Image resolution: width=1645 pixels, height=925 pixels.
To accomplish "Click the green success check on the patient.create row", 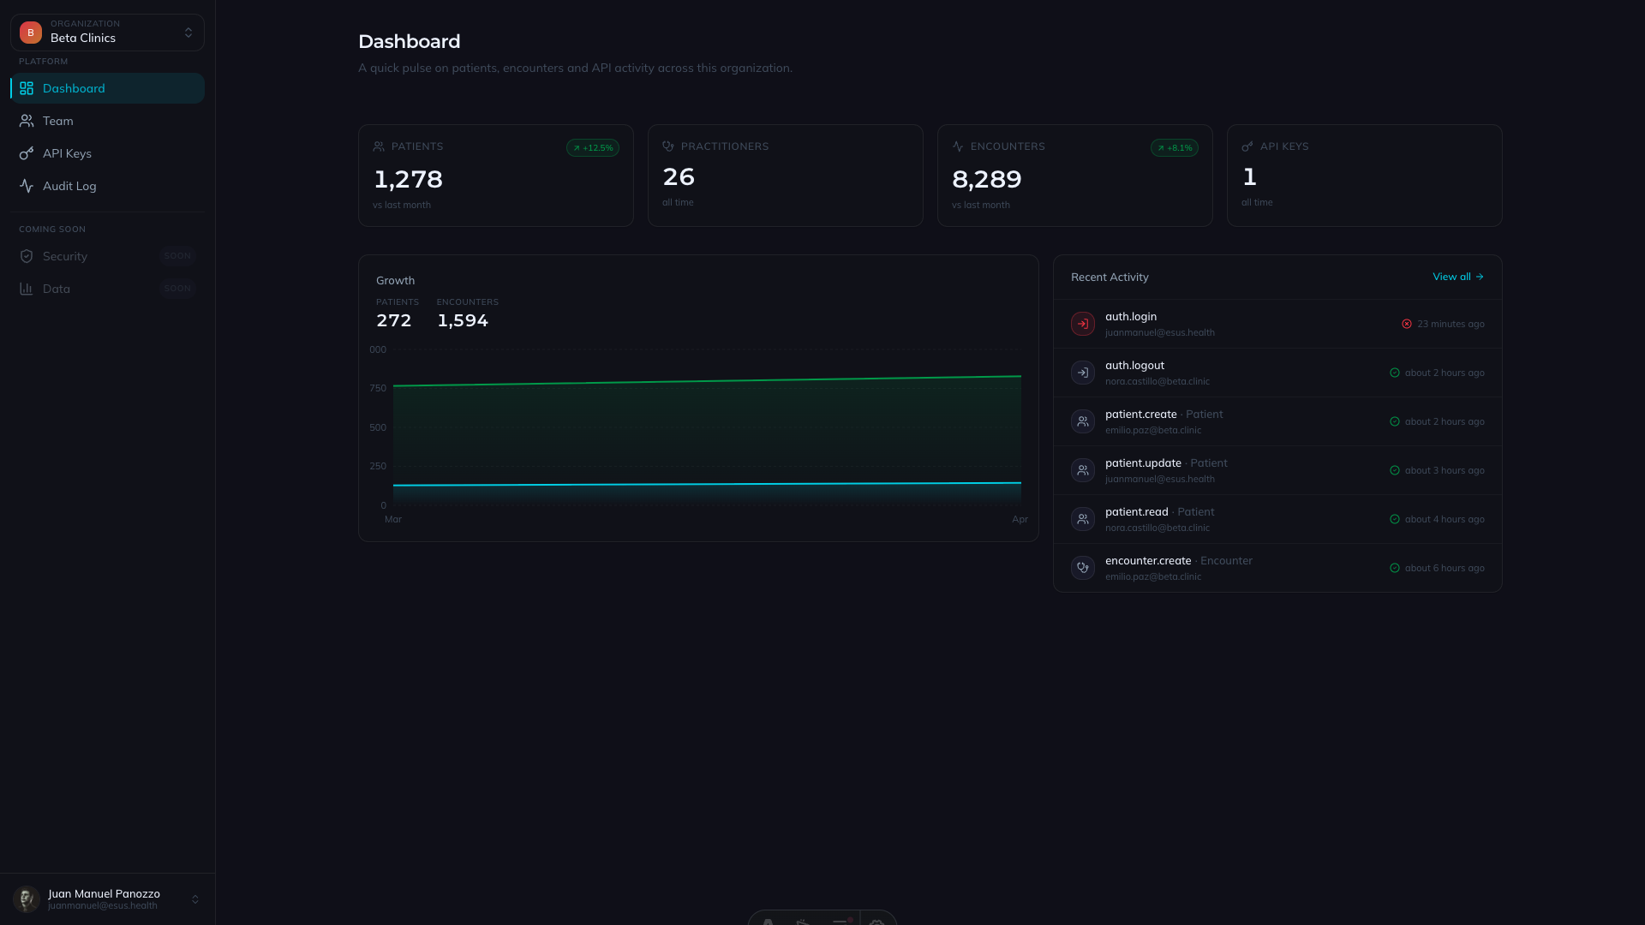I will (x=1395, y=421).
